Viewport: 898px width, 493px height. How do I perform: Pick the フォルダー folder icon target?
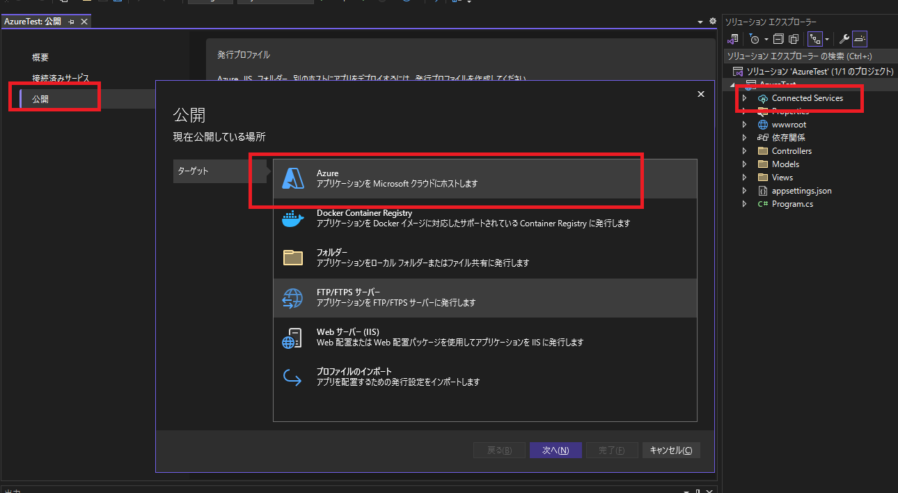click(x=293, y=258)
